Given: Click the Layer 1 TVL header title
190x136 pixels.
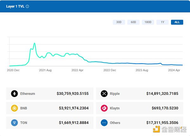Looking at the screenshot, I should click(15, 6).
